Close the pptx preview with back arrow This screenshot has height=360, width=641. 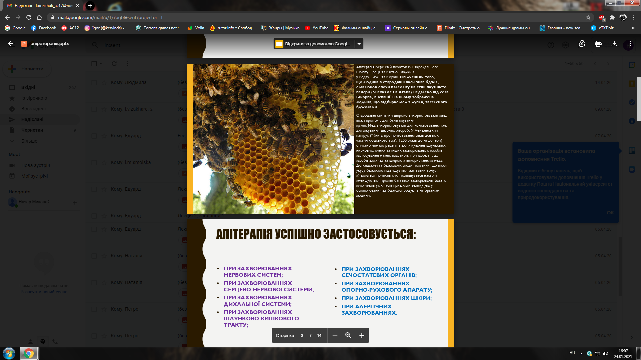11,44
